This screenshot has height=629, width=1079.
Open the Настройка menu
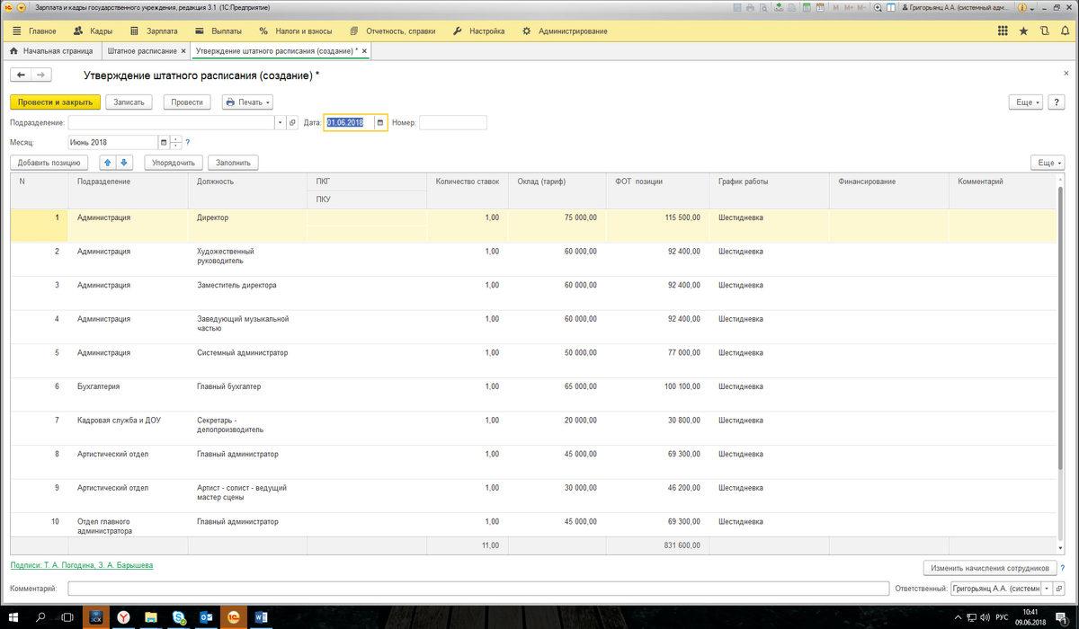coord(478,31)
